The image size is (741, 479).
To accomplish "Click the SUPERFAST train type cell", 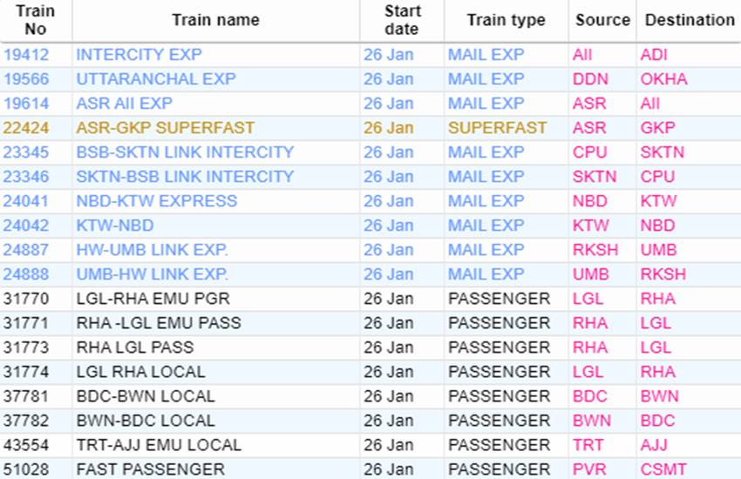I will coord(498,128).
